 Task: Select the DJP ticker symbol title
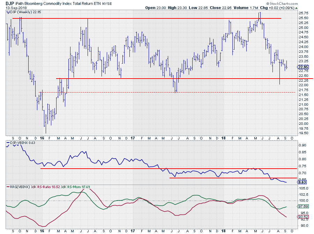(10, 3)
